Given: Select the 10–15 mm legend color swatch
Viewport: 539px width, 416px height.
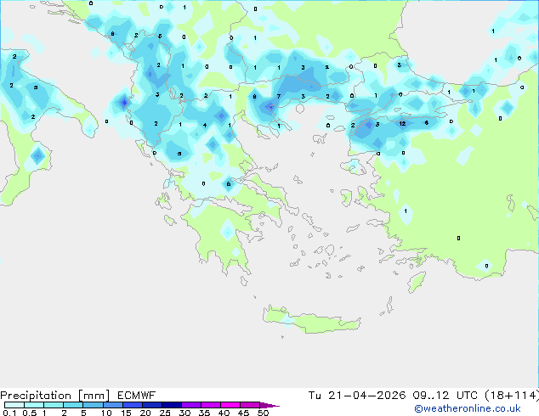Looking at the screenshot, I should (x=113, y=405).
